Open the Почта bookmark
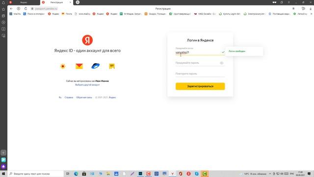The width and height of the screenshot is (314, 177). 67,14
